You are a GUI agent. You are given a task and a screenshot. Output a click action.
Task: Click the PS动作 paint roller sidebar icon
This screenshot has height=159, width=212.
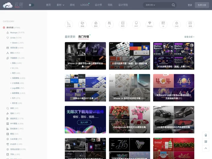(x=8, y=144)
